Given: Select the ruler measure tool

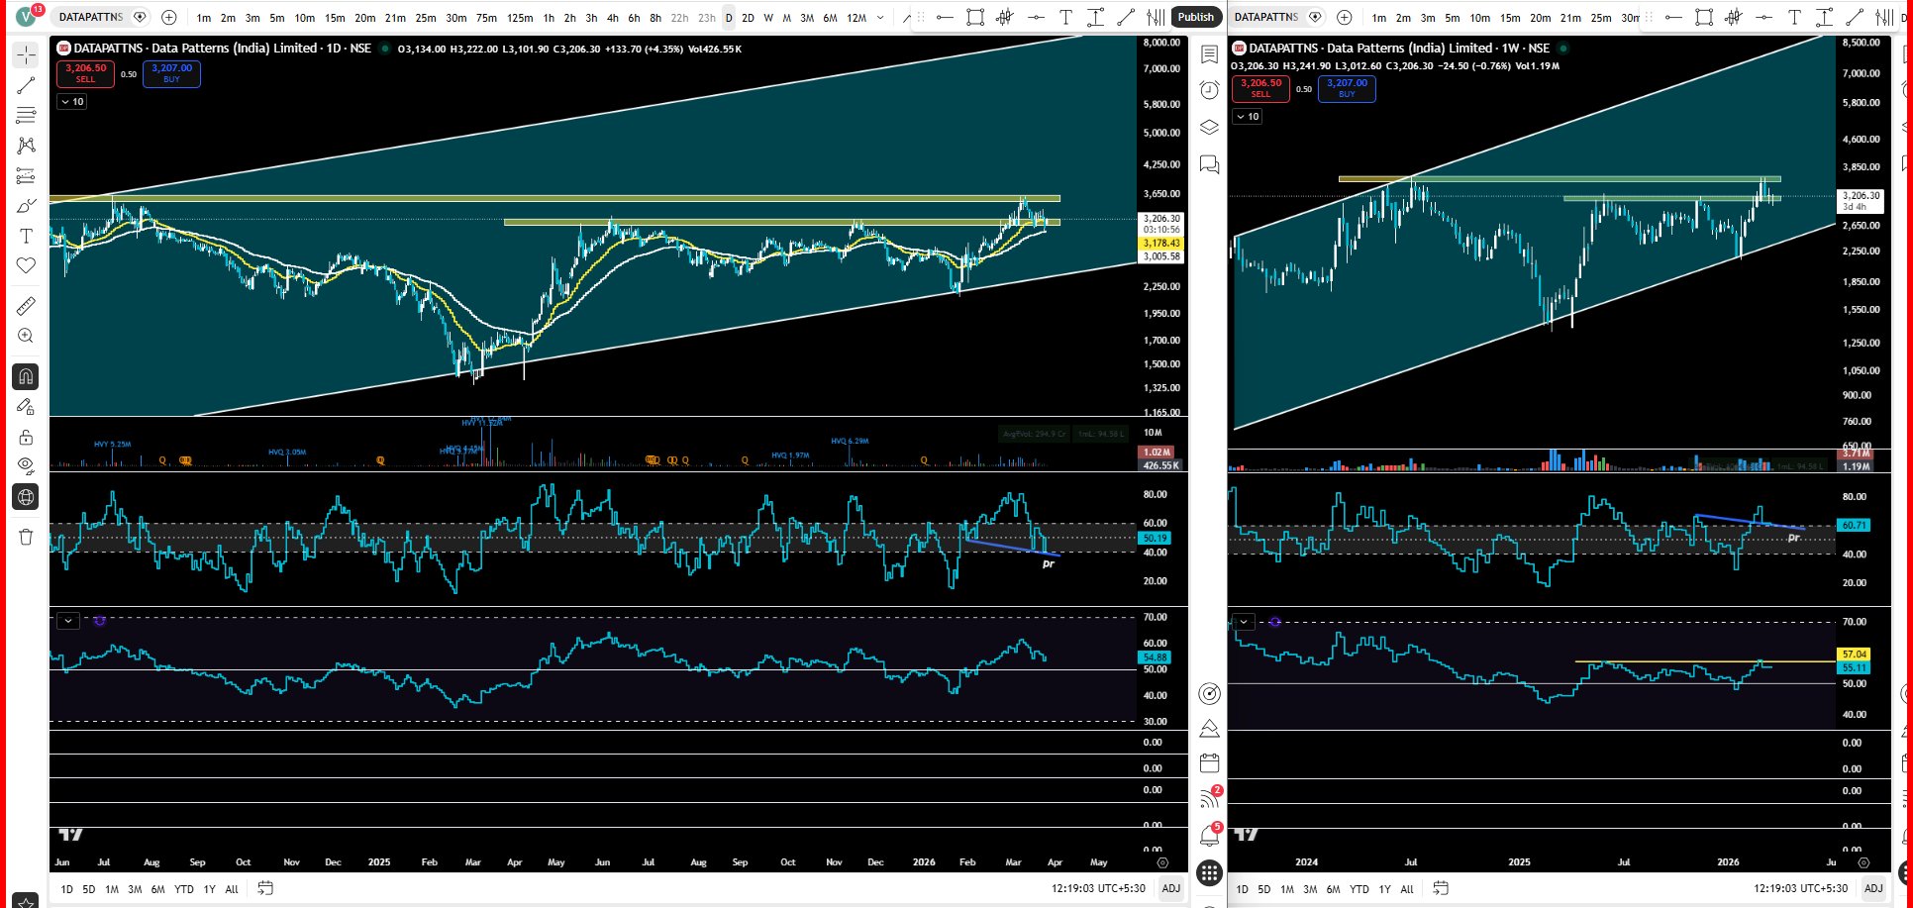Looking at the screenshot, I should tap(27, 306).
